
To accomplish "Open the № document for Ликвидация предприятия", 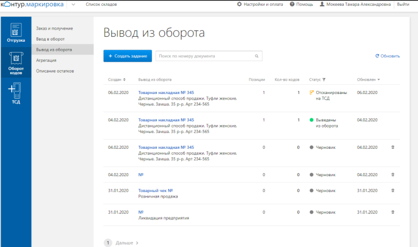I will tap(141, 212).
